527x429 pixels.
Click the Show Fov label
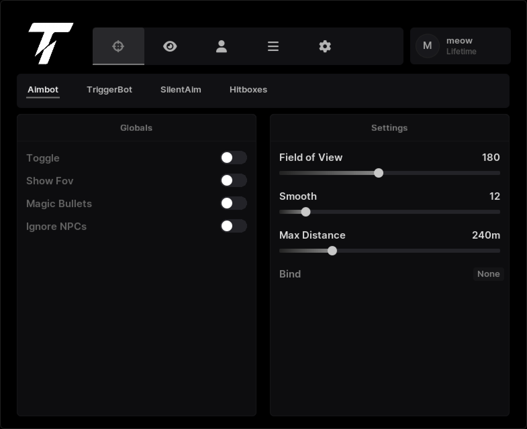tap(50, 181)
